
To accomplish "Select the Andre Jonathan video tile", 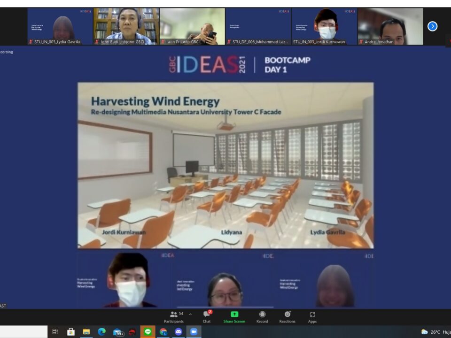I will [390, 26].
